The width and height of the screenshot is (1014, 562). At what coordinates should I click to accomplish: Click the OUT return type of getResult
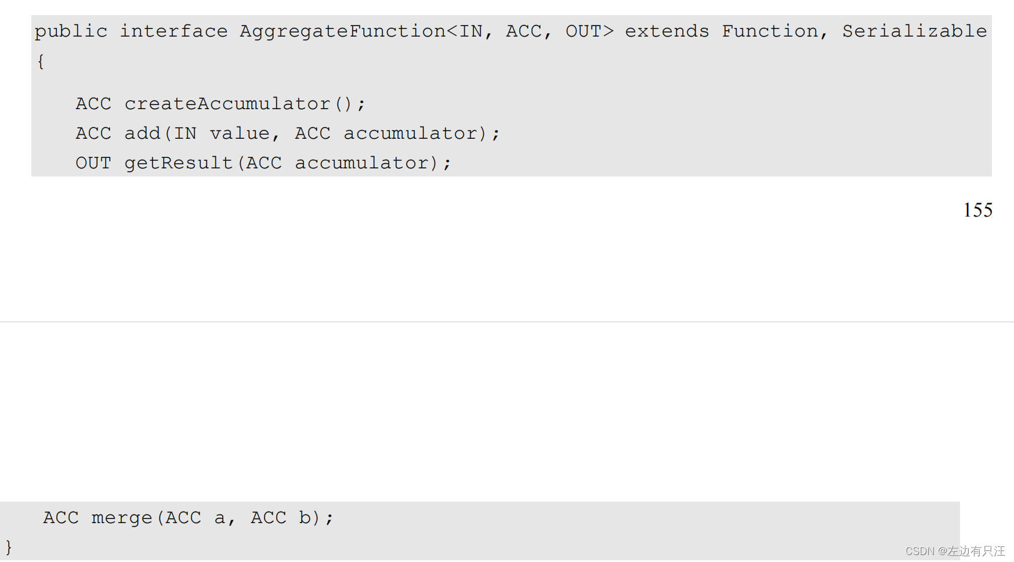(x=93, y=163)
